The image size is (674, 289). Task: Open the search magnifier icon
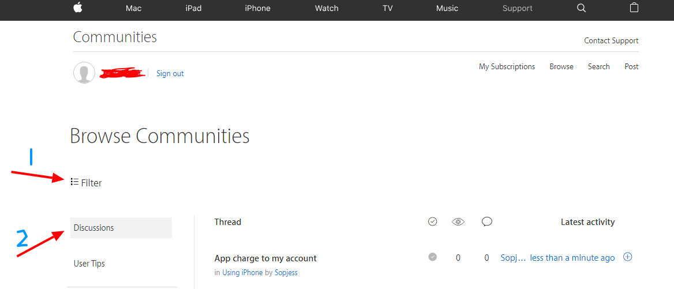pyautogui.click(x=581, y=8)
